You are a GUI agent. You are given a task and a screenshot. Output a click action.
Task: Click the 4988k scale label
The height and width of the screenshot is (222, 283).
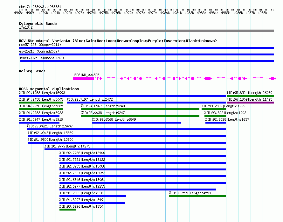[262, 13]
